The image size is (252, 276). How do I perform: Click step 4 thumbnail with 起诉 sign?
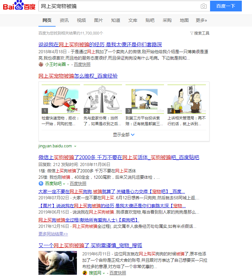point(187,99)
